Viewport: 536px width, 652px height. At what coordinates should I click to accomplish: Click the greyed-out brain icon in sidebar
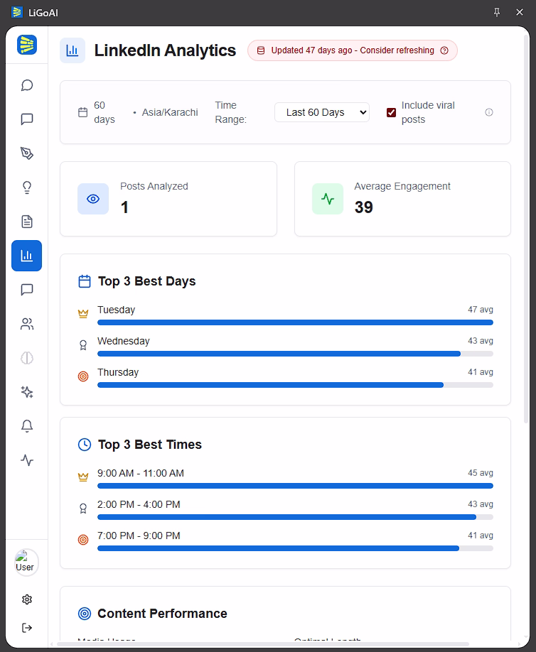[27, 358]
